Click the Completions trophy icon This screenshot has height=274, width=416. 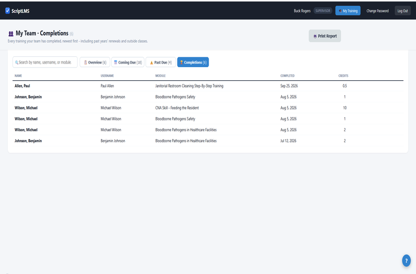tap(181, 62)
